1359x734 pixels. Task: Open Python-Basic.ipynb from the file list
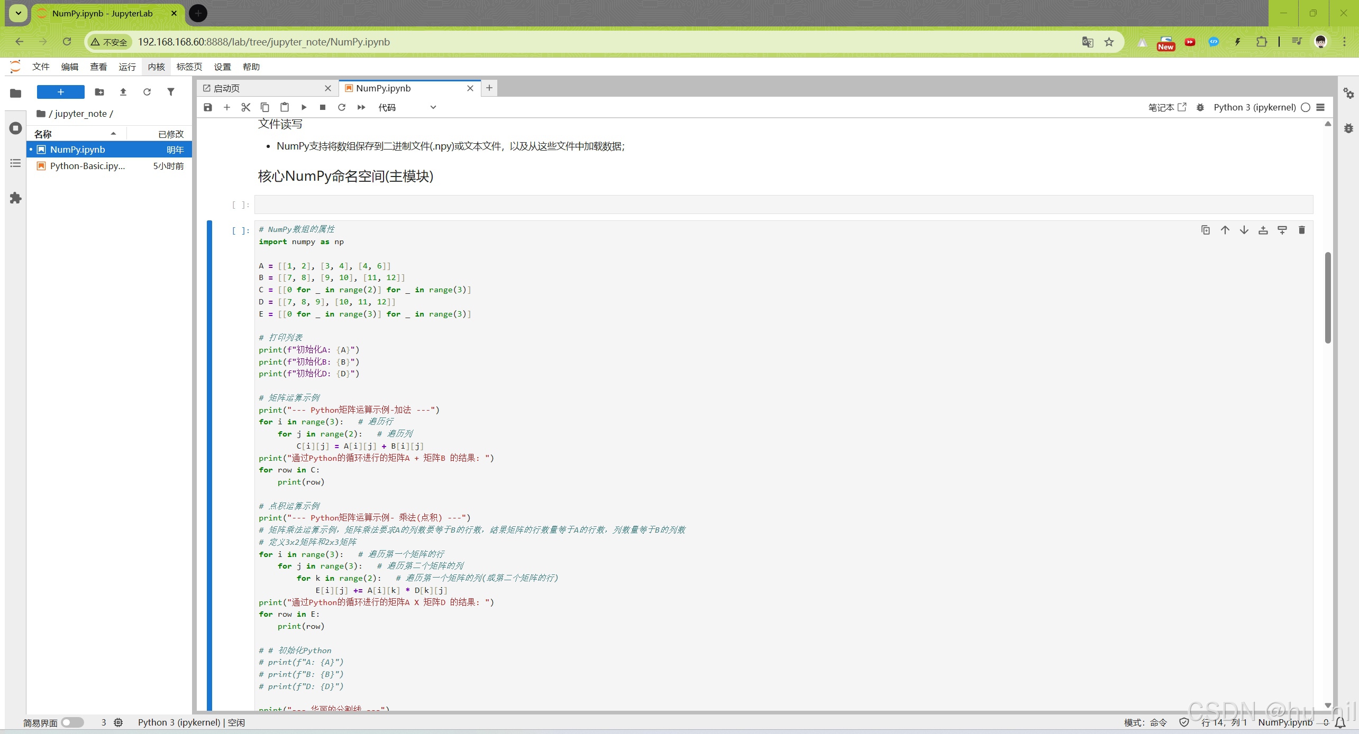point(87,166)
